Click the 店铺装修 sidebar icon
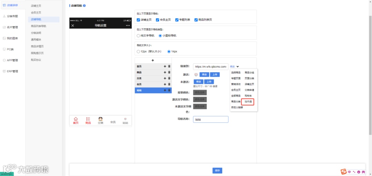 click(4, 5)
